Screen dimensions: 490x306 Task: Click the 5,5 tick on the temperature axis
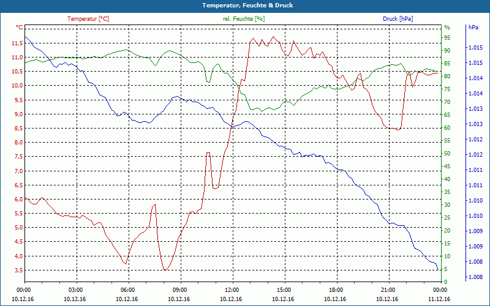[18, 214]
